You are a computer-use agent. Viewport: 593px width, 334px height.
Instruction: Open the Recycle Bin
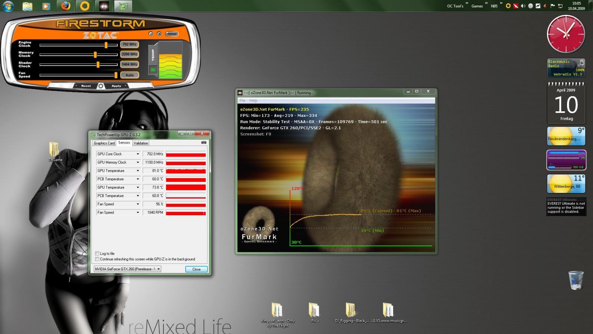576,281
